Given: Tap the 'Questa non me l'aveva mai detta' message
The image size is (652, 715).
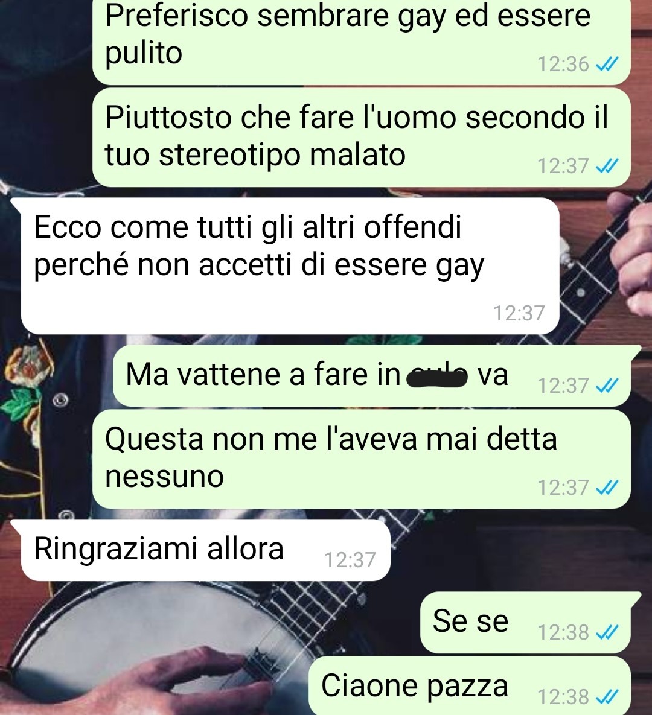Looking at the screenshot, I should click(x=362, y=459).
